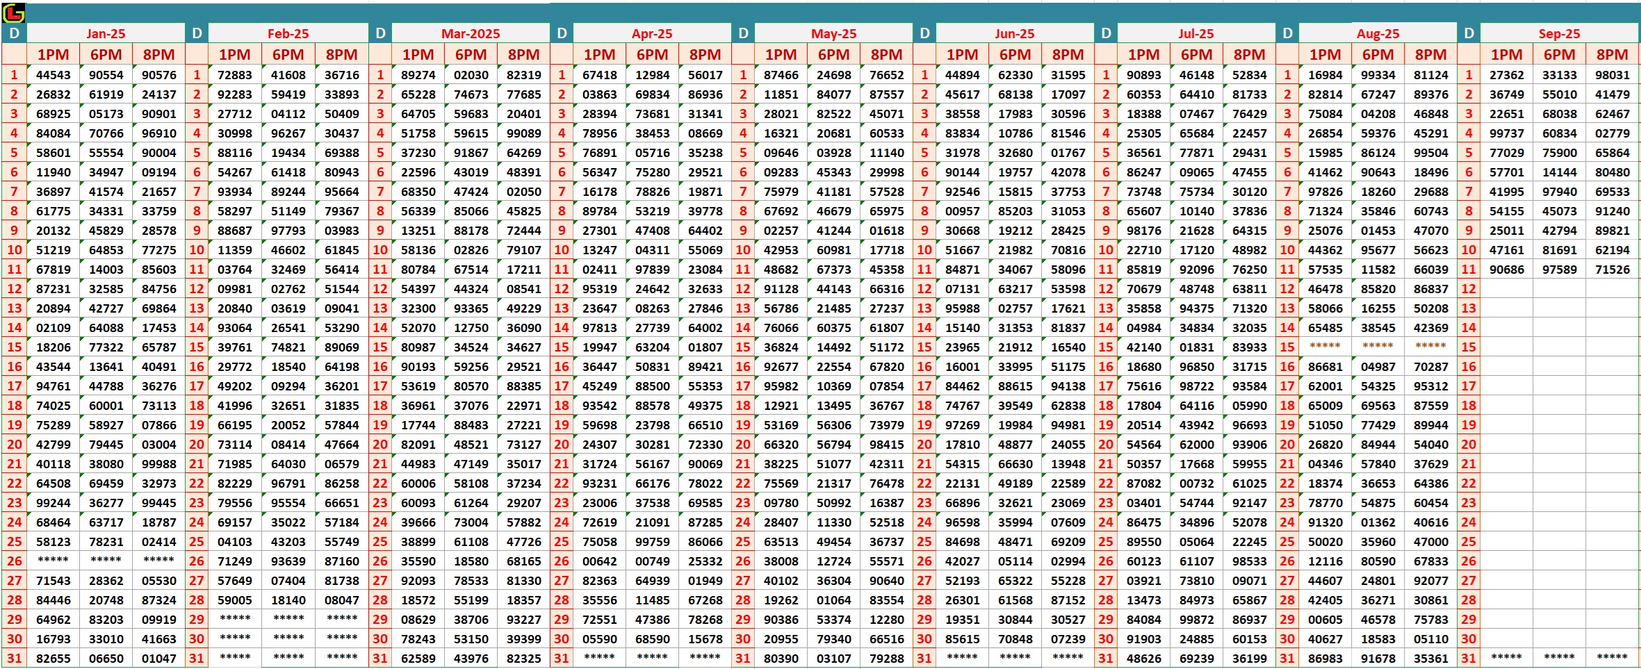This screenshot has width=1641, height=669.
Task: Select cell 10369 in May-25 day 17
Action: 833,386
